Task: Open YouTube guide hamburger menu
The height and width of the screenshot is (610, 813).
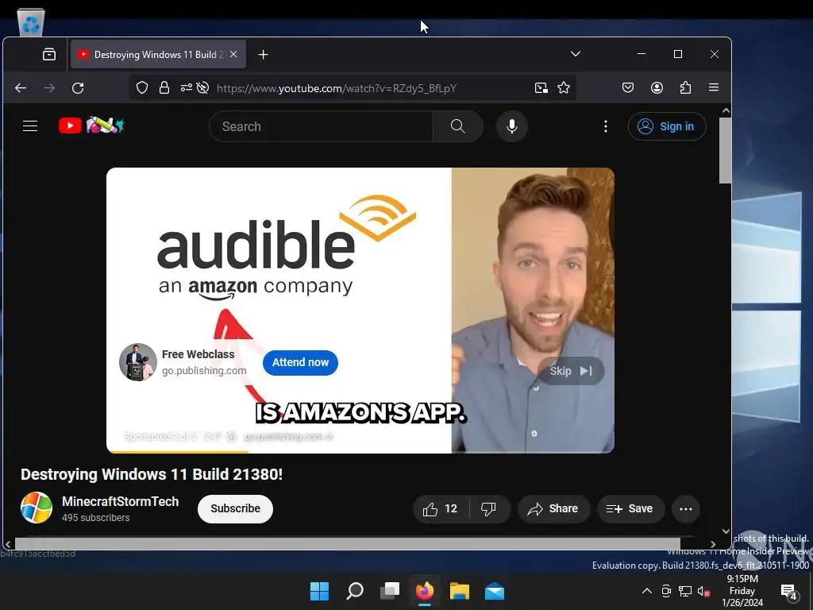Action: [x=30, y=126]
